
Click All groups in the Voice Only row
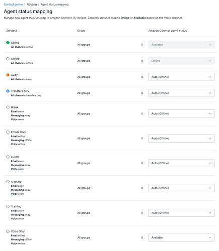(x=84, y=237)
